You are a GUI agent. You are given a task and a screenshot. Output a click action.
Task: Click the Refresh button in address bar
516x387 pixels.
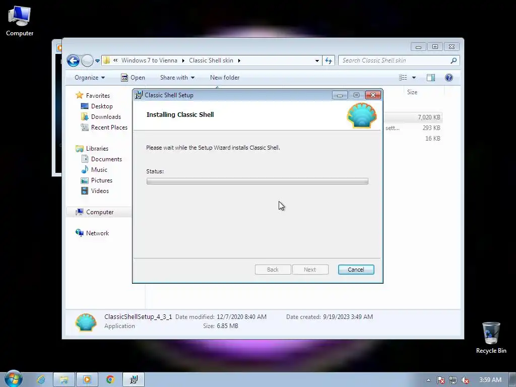point(329,60)
